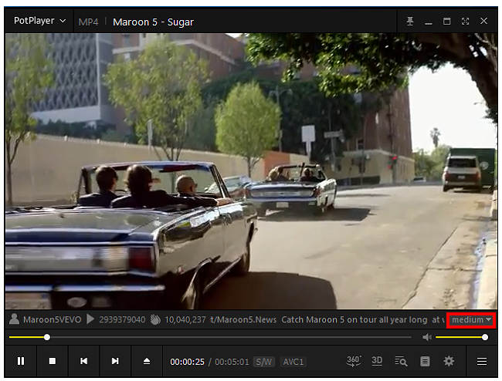This screenshot has width=502, height=381.
Task: Click the likes hand icon
Action: pos(155,319)
